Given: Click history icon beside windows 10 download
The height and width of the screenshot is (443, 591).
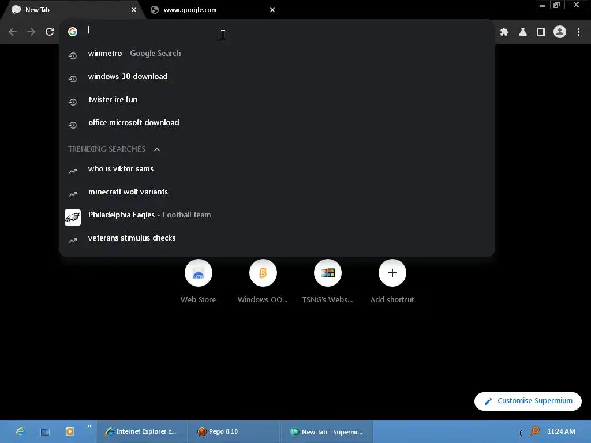Looking at the screenshot, I should click(x=73, y=78).
